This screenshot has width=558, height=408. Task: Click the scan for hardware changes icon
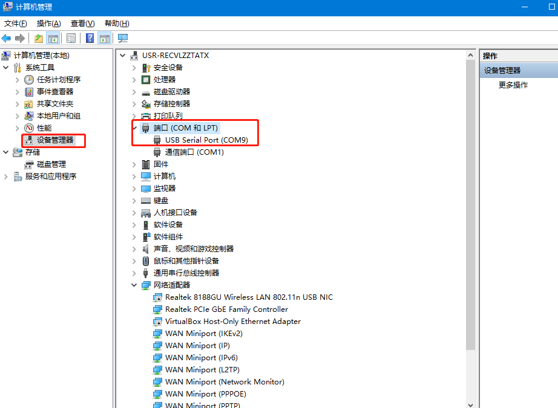[x=123, y=38]
